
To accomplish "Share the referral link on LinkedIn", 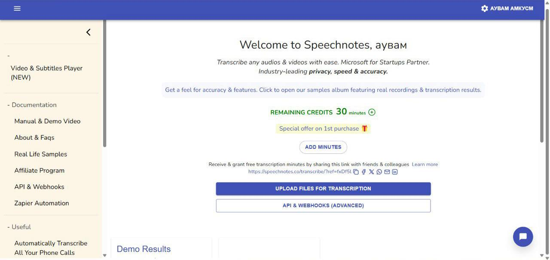I will pos(395,172).
